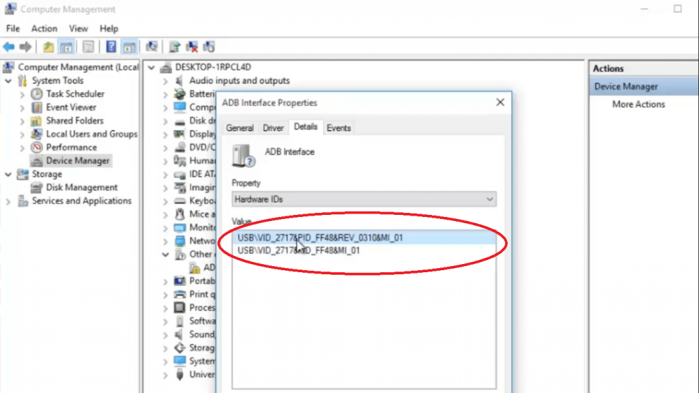Collapse the DESKTOP-1RPCL4D device tree
Viewport: 699px width, 393px height.
pos(152,68)
